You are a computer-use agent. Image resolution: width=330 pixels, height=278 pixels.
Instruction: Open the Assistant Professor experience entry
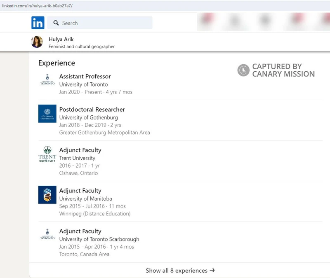click(x=85, y=77)
